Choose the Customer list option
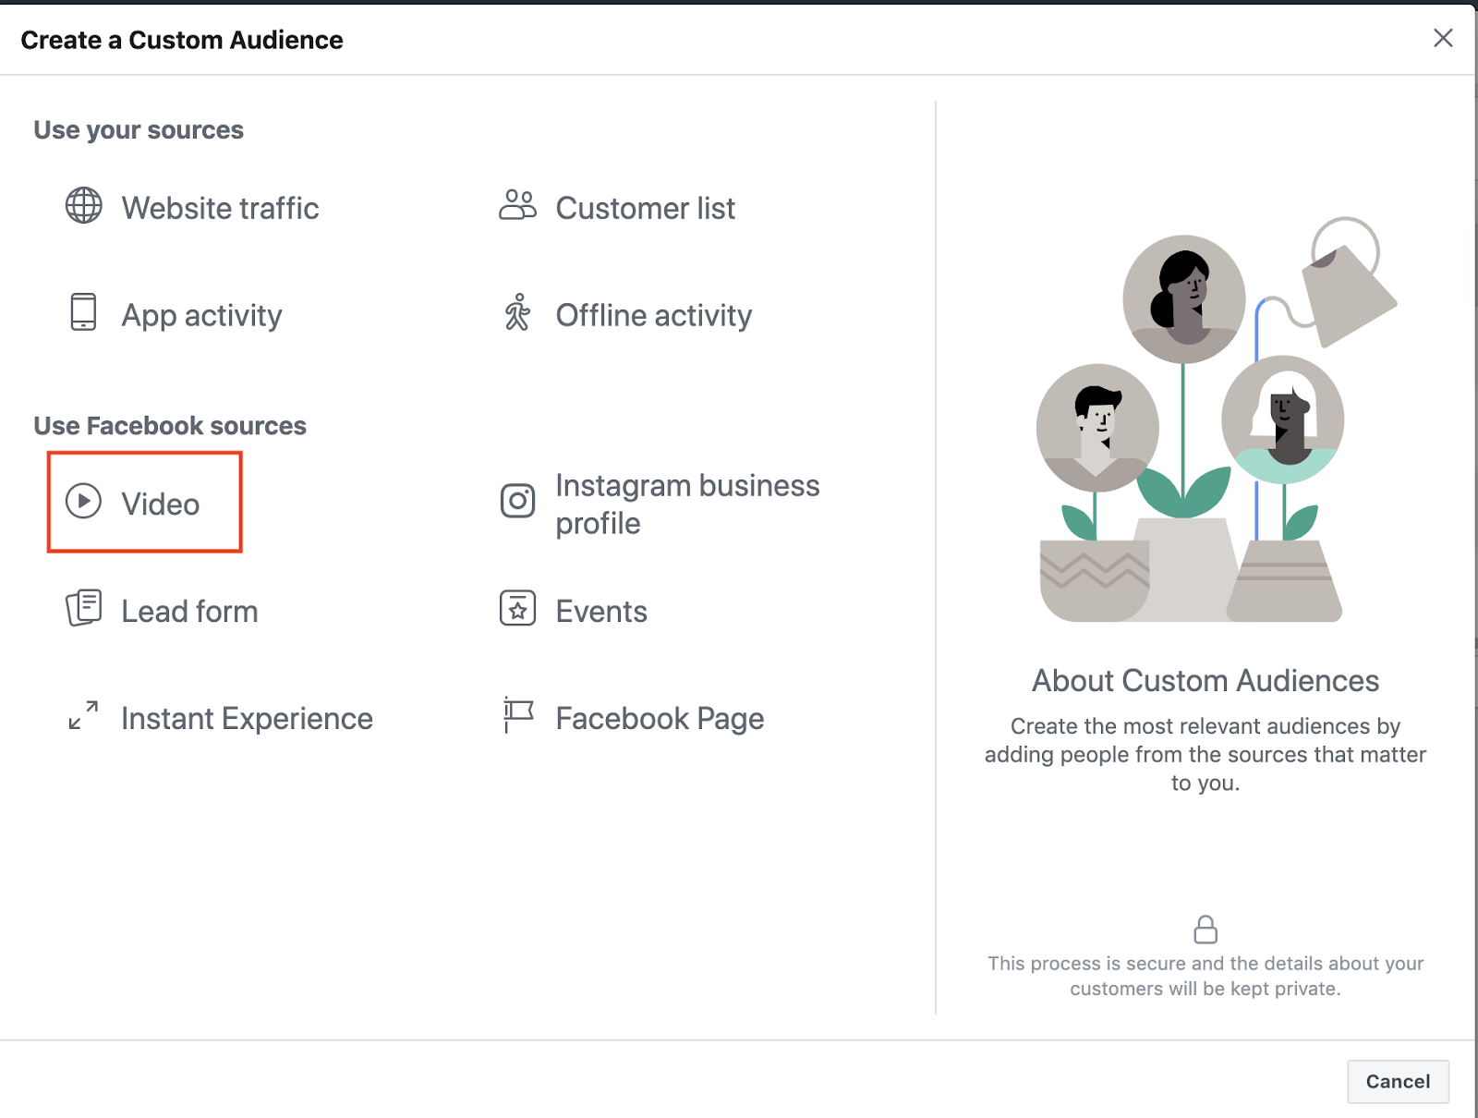Viewport: 1478px width, 1118px height. (645, 209)
